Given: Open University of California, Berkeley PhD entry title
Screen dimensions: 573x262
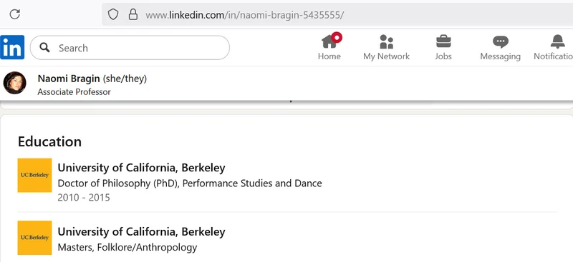Looking at the screenshot, I should (141, 168).
